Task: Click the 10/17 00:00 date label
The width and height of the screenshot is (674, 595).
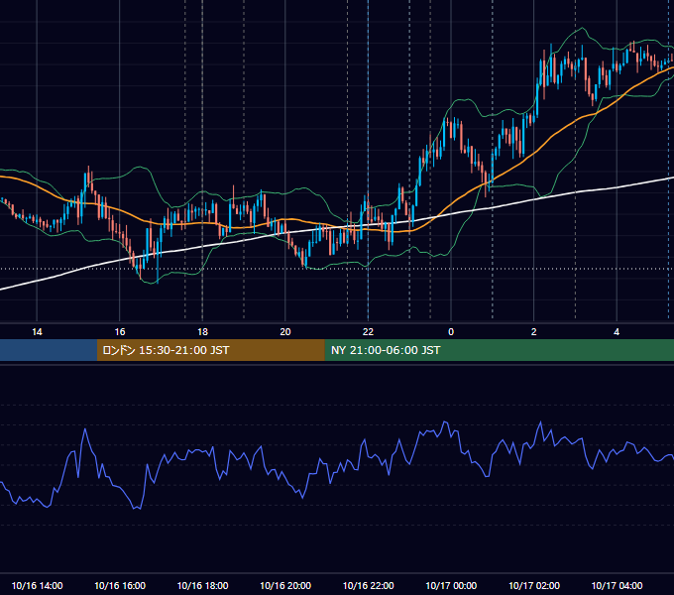Action: click(451, 585)
